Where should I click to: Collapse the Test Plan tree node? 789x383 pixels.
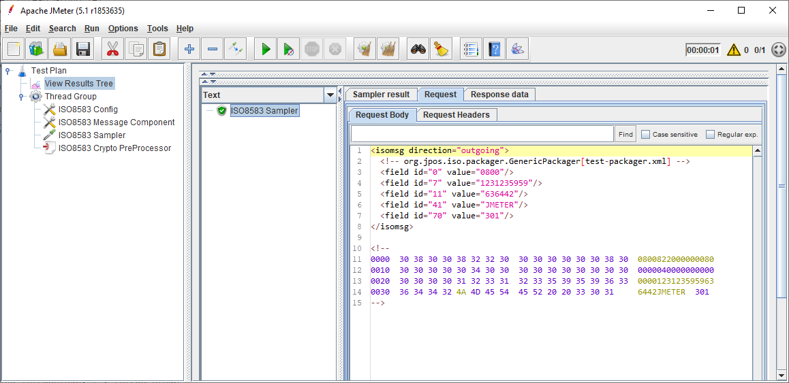tap(7, 71)
